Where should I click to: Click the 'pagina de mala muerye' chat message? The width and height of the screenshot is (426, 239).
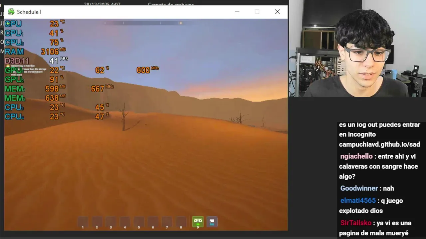(373, 233)
